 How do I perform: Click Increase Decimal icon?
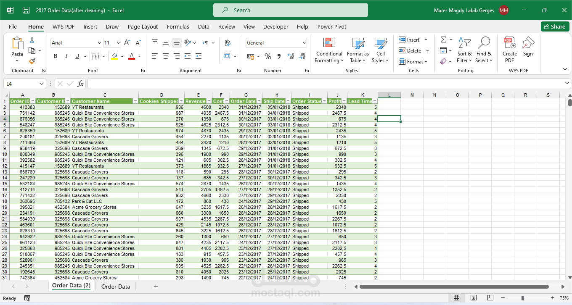tap(291, 56)
